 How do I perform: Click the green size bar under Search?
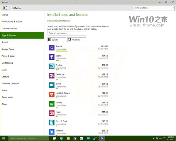[62, 51]
